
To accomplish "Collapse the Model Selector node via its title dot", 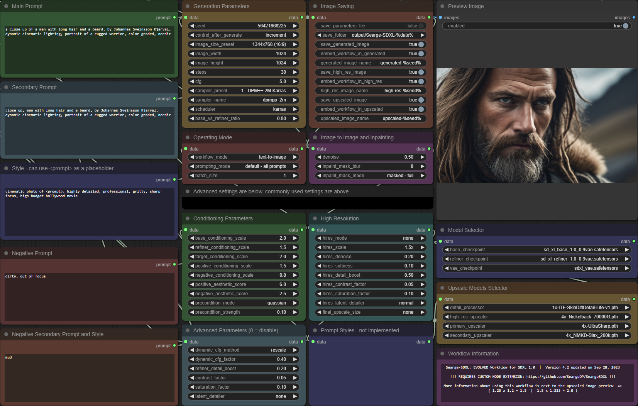I will click(x=442, y=230).
